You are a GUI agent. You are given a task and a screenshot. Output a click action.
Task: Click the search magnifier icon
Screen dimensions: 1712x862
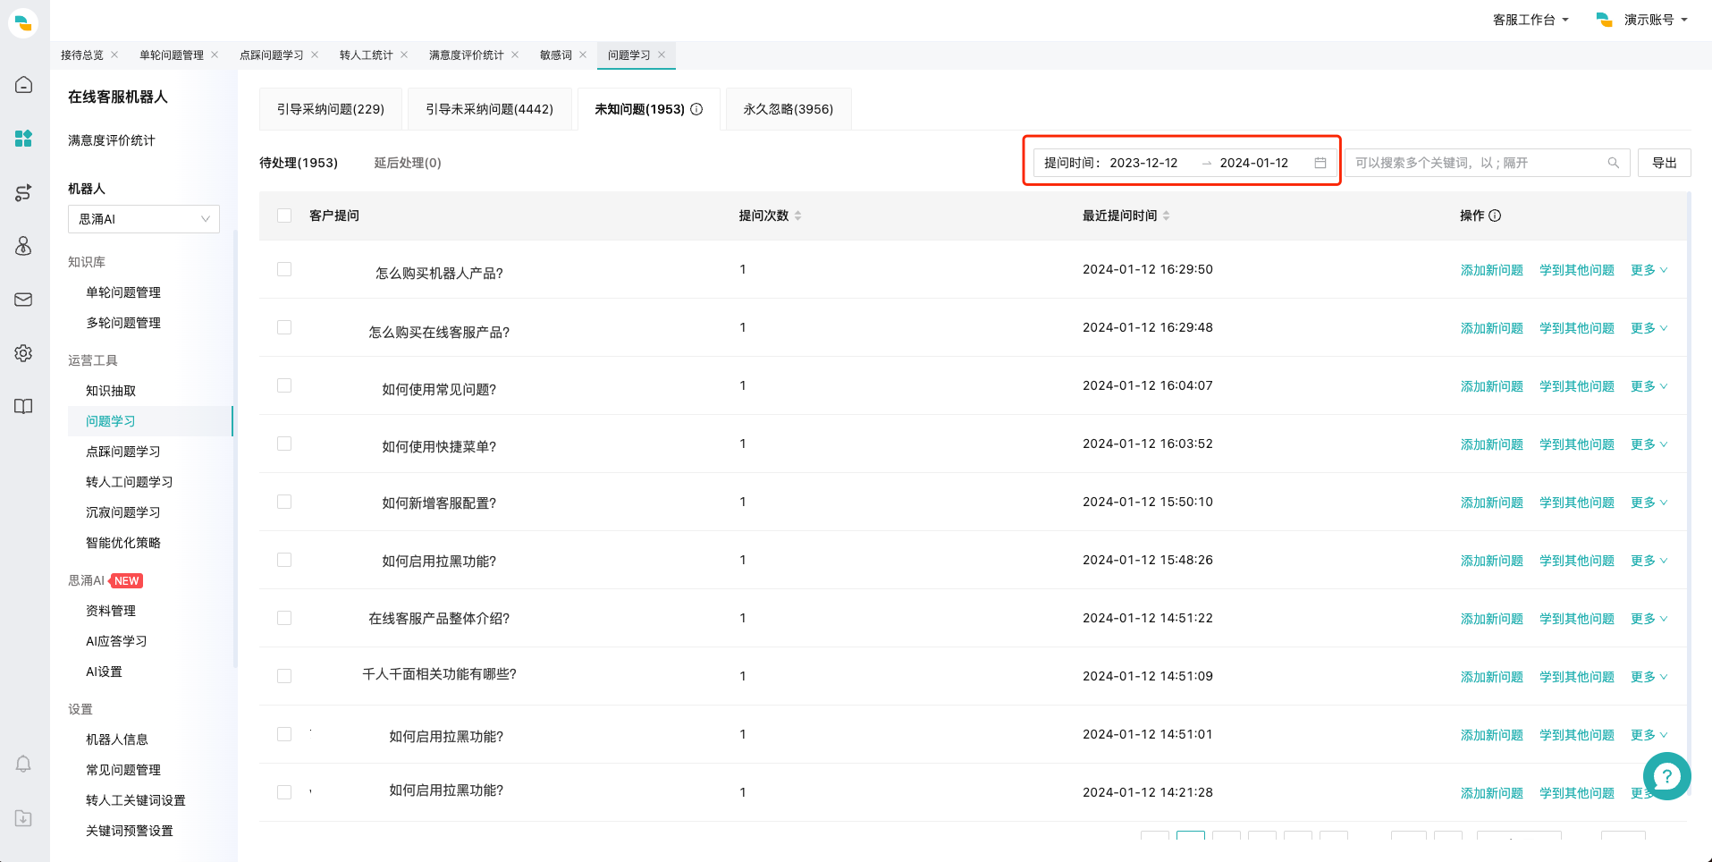coord(1614,163)
